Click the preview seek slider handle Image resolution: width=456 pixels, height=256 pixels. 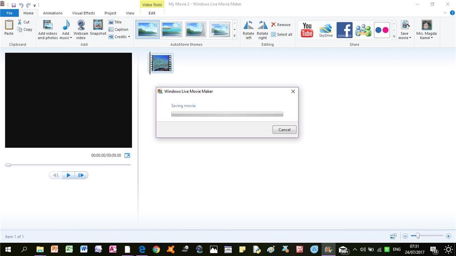8,165
